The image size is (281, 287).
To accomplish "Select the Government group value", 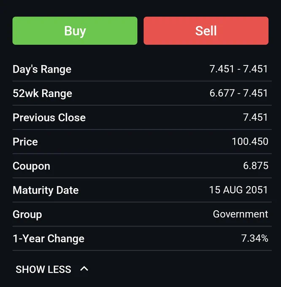I will (x=240, y=214).
